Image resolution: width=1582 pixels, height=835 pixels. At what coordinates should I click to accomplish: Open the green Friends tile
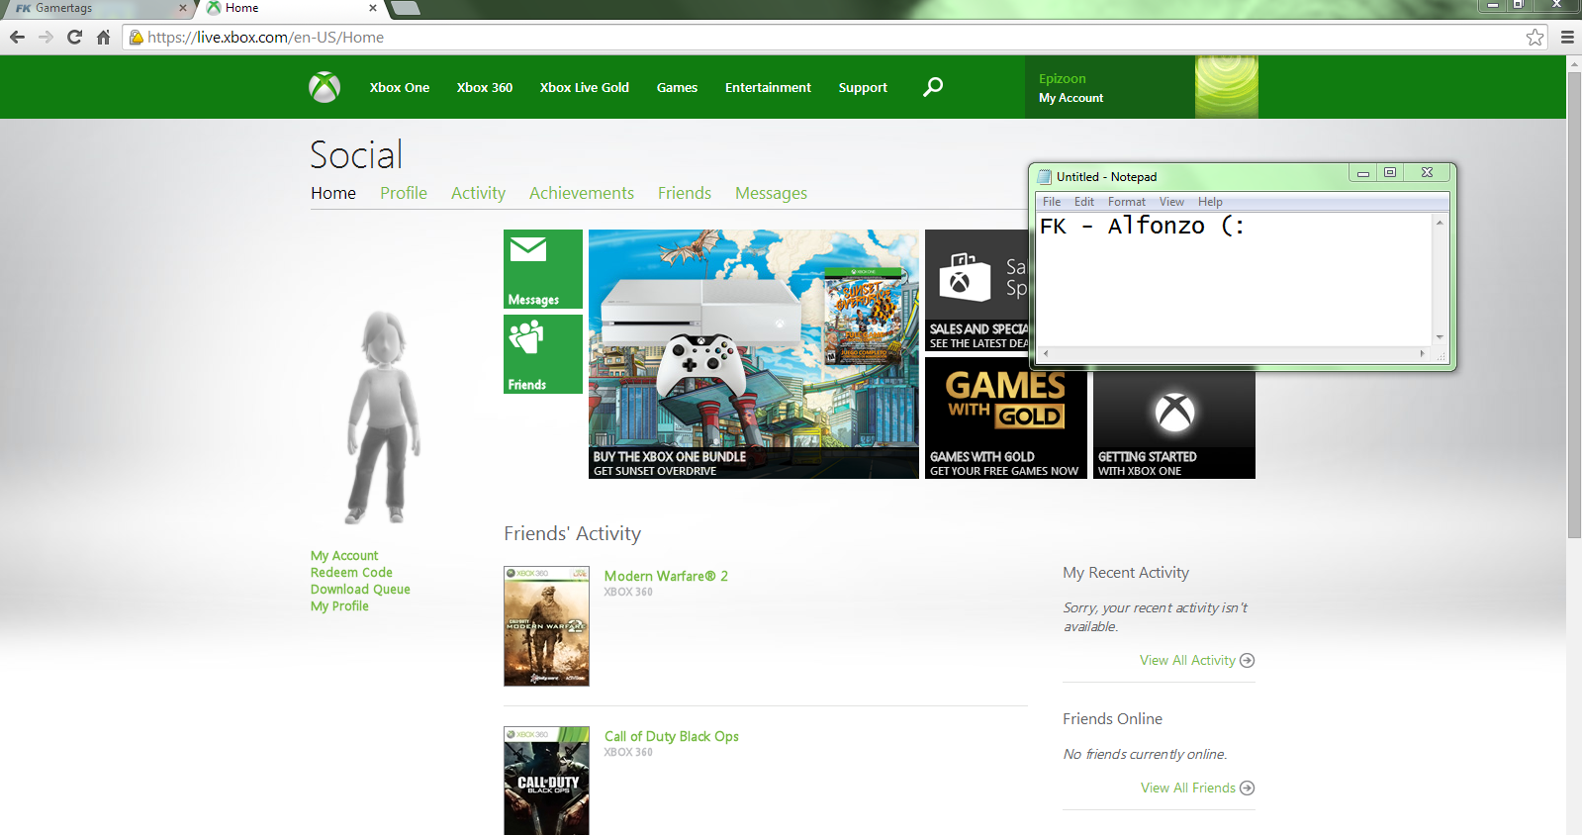pyautogui.click(x=543, y=354)
